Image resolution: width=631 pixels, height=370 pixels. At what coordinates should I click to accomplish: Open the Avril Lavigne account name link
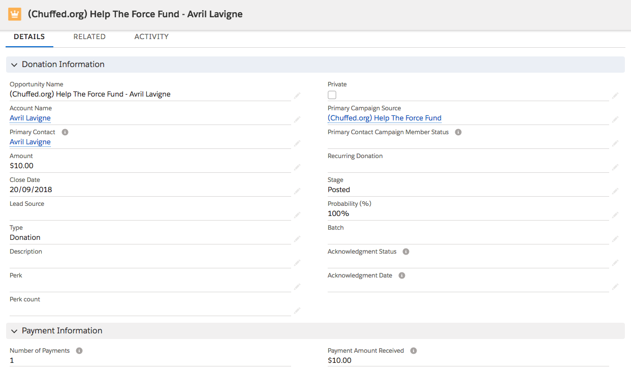(x=30, y=118)
